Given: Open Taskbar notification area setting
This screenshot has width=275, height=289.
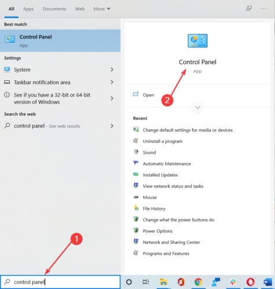Looking at the screenshot, I should pos(60,82).
